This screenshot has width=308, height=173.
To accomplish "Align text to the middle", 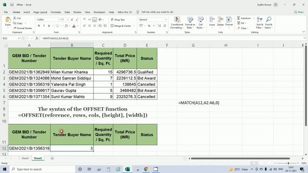I will 90,19.
